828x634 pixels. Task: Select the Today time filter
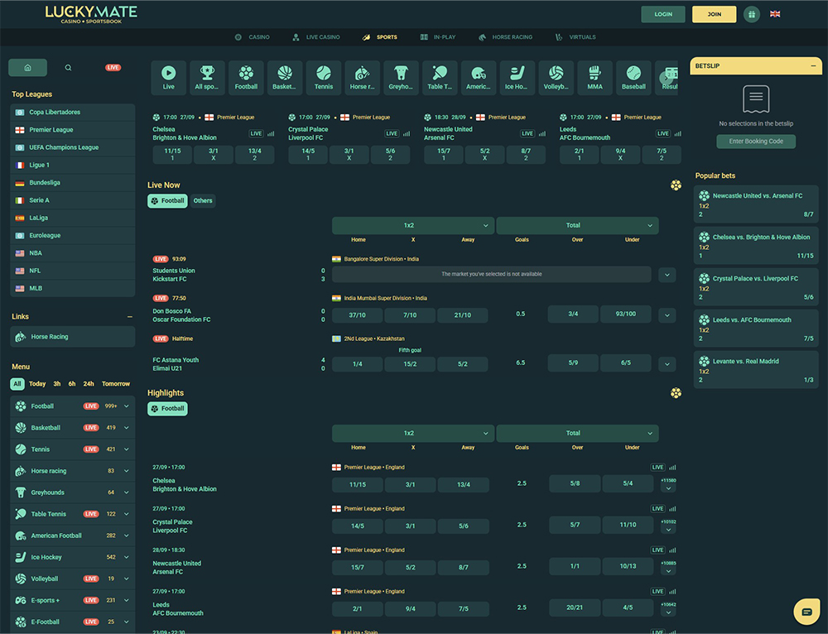37,384
